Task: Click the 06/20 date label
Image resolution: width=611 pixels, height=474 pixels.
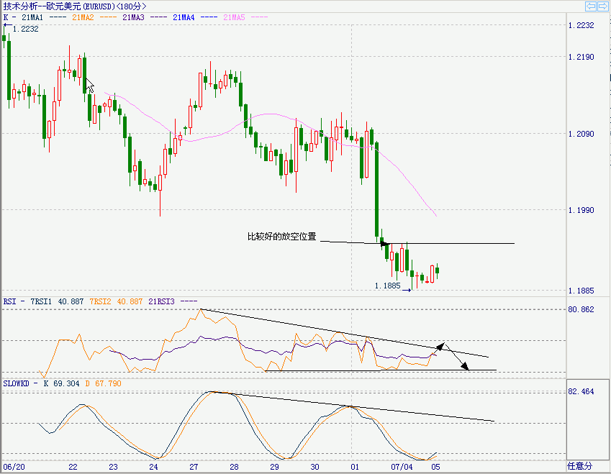Action: click(x=14, y=467)
